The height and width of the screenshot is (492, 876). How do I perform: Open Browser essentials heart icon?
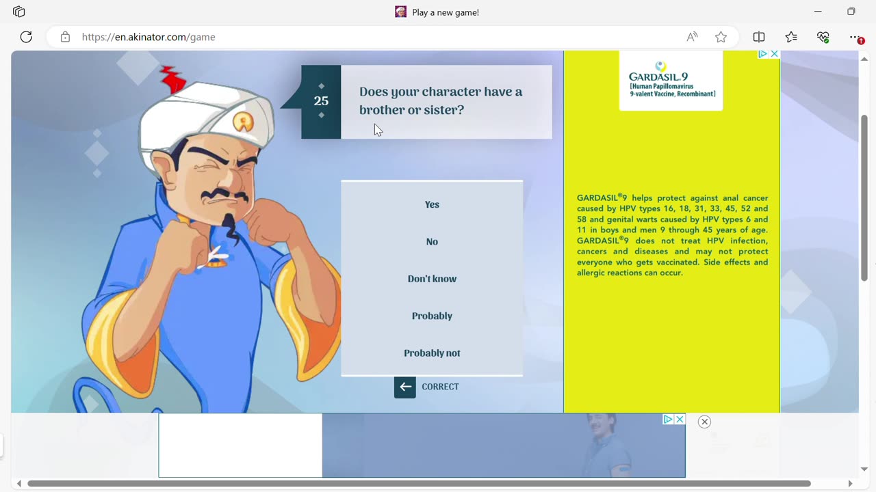coord(823,37)
